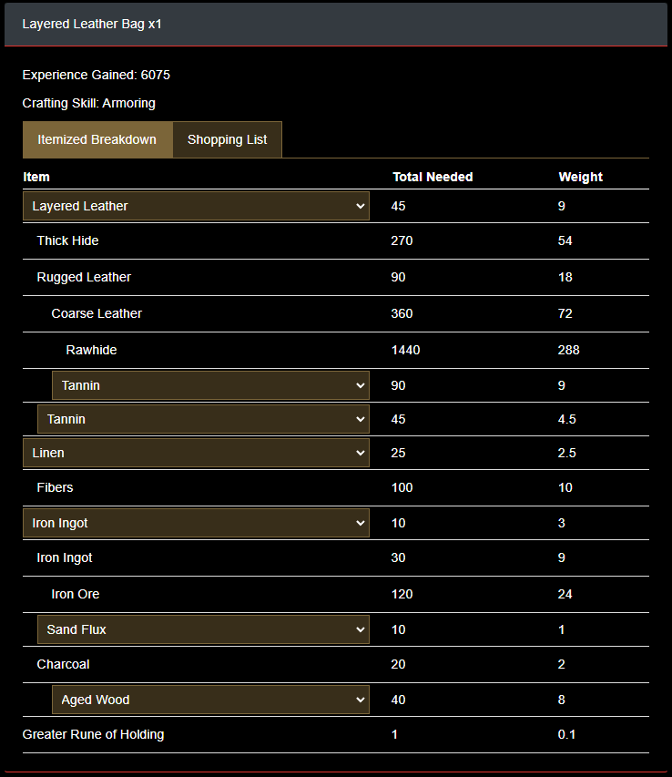This screenshot has height=777, width=672.
Task: Select the Itemized Breakdown tab
Action: (x=97, y=139)
